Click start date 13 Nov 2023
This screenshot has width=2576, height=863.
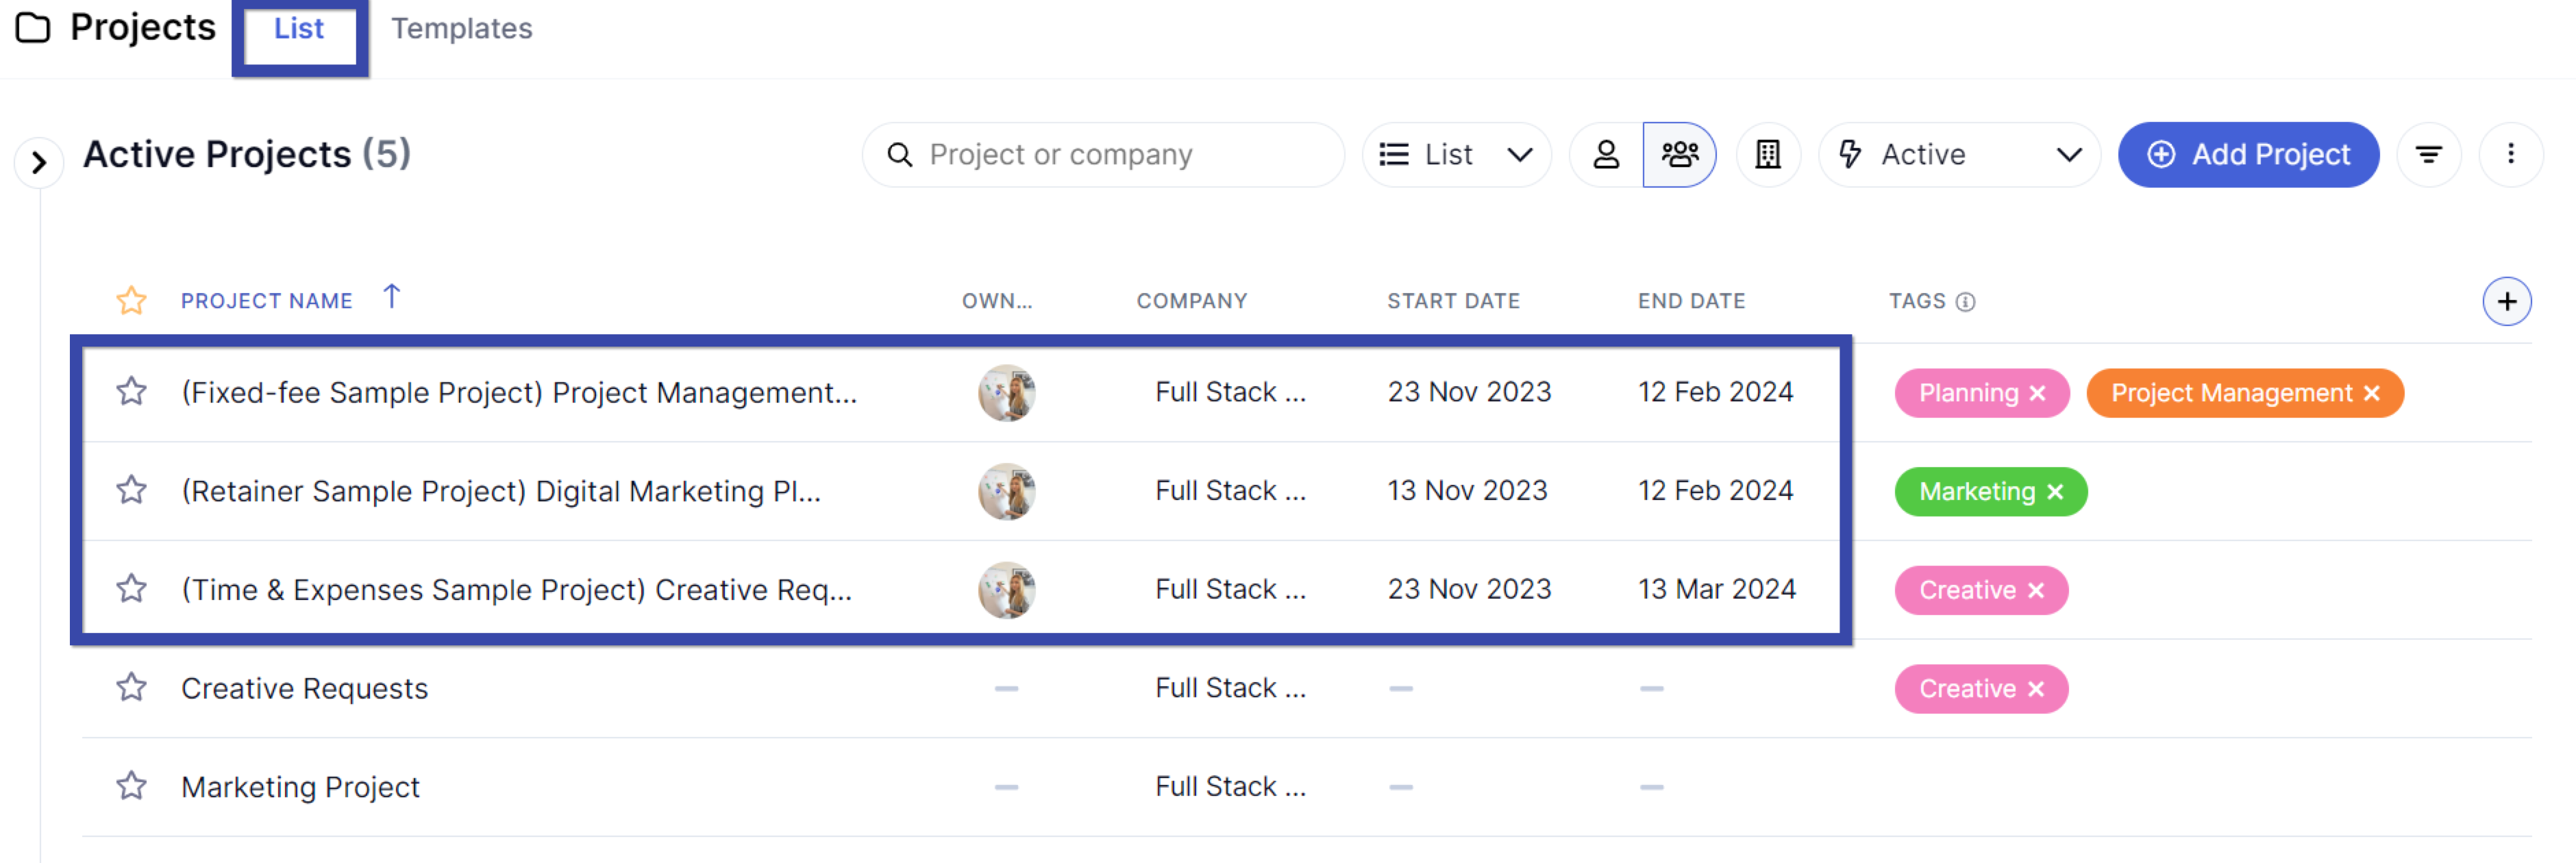(x=1467, y=491)
